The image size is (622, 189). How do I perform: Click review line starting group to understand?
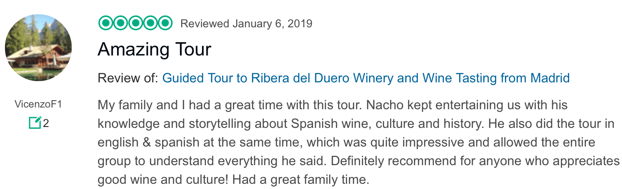tap(359, 161)
